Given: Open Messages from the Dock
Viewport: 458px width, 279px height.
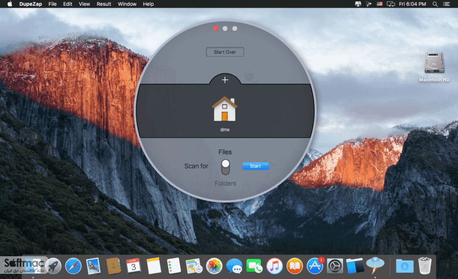Looking at the screenshot, I should point(234,266).
